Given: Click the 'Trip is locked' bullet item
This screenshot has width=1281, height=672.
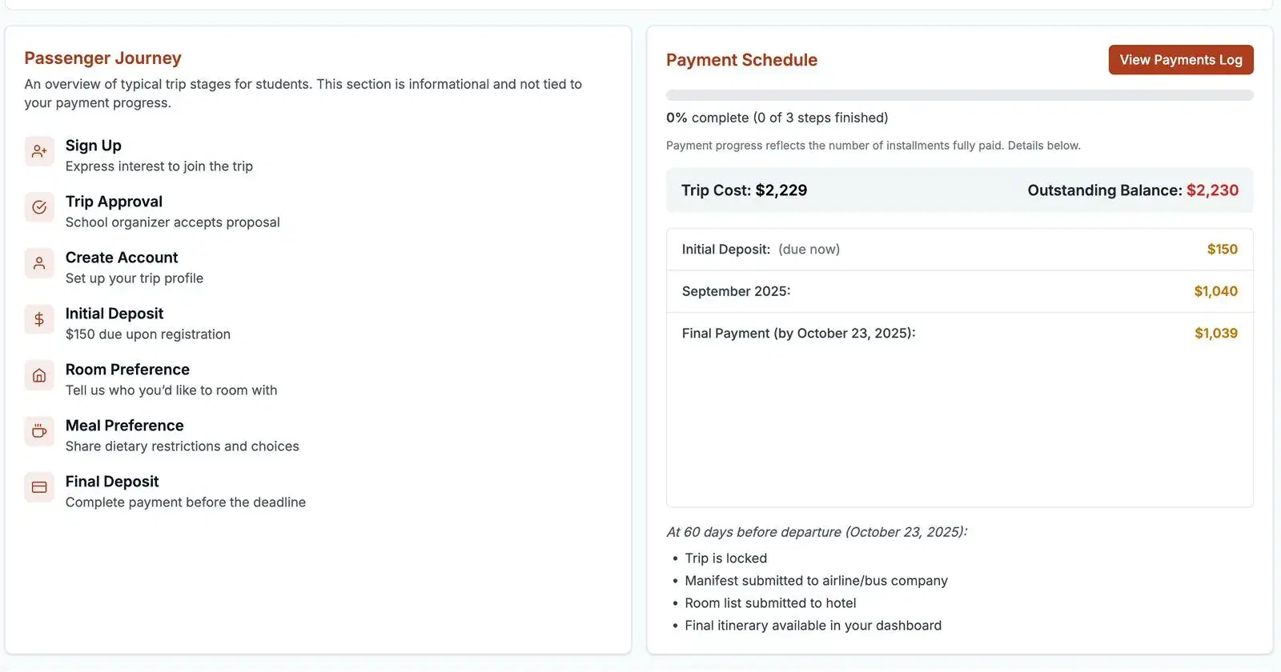Looking at the screenshot, I should (725, 558).
